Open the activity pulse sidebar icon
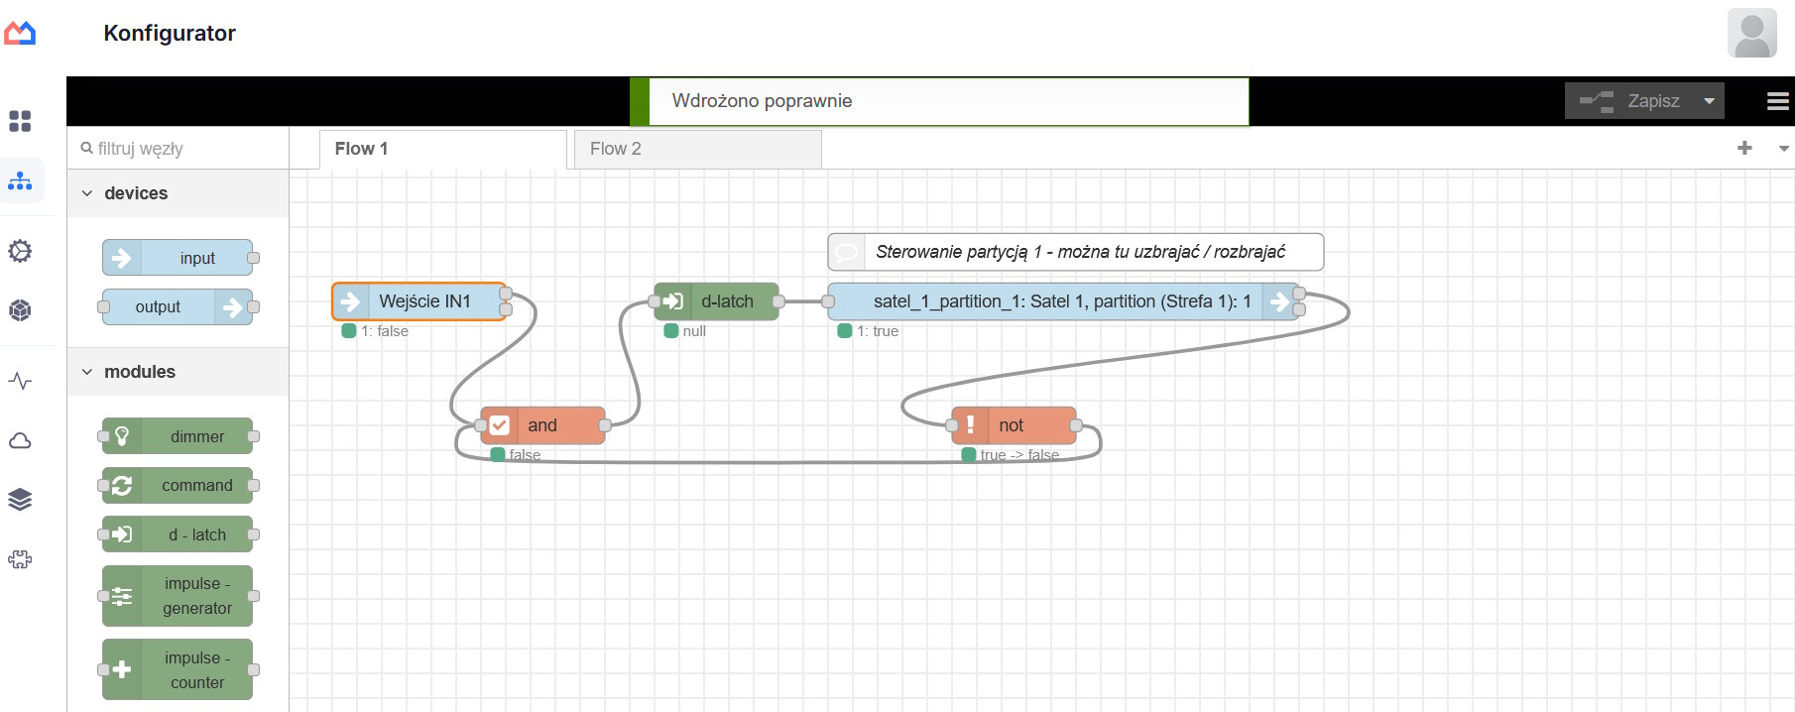The width and height of the screenshot is (1795, 712). coord(20,381)
